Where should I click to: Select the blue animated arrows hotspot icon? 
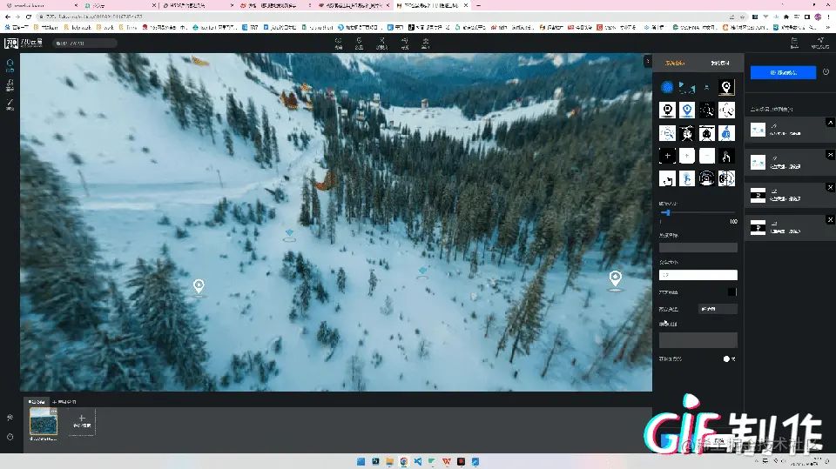coord(687,87)
